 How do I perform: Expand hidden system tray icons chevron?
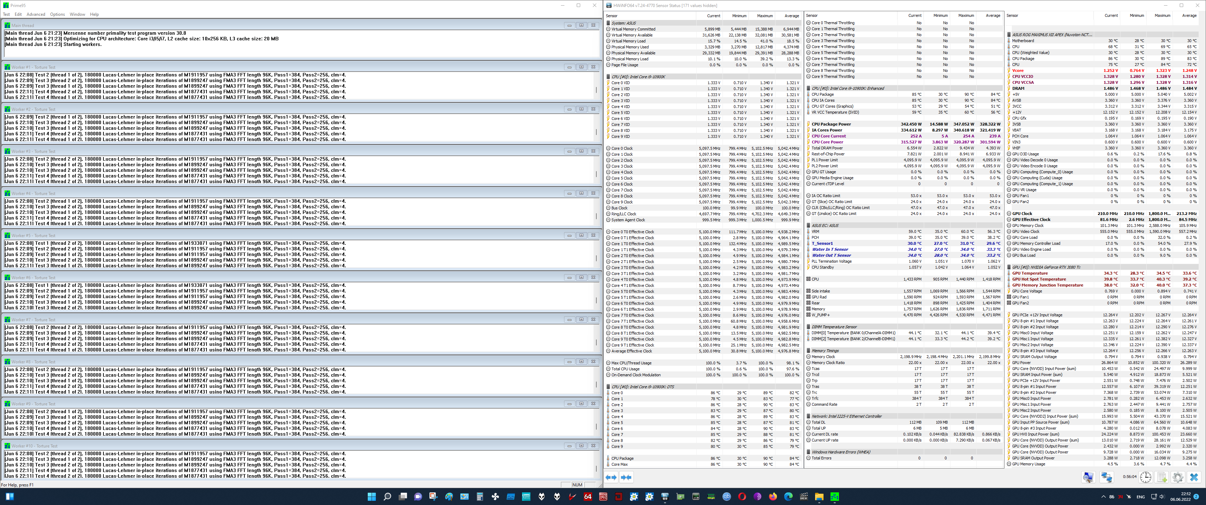click(x=1104, y=497)
